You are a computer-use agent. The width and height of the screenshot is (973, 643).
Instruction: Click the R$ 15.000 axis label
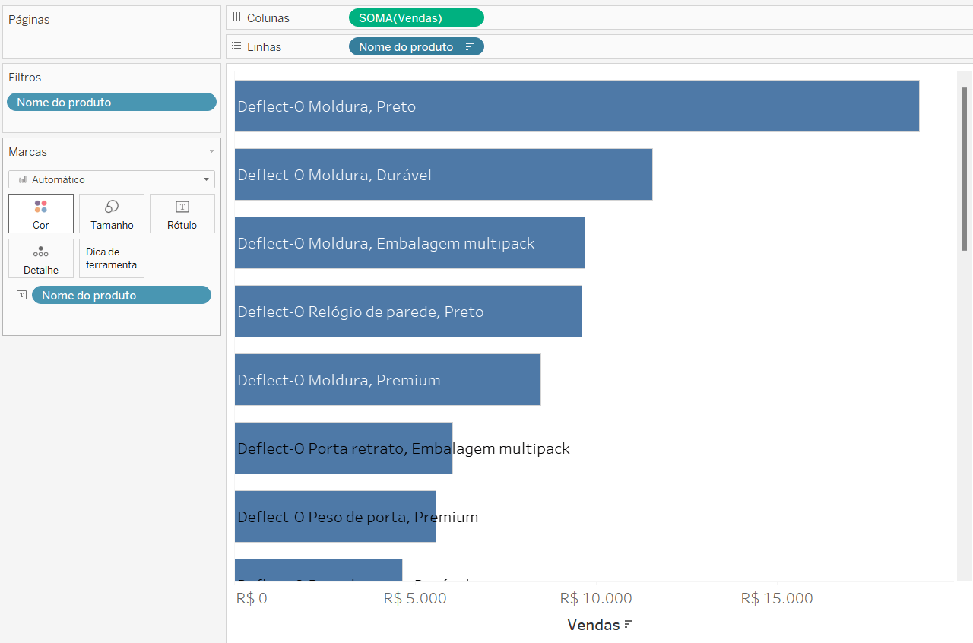tap(777, 598)
